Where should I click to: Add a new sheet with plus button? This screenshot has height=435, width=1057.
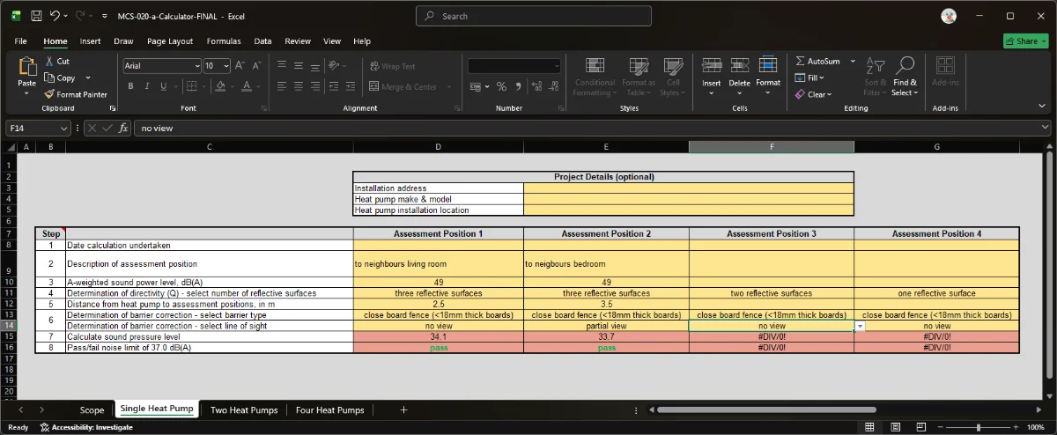point(404,410)
